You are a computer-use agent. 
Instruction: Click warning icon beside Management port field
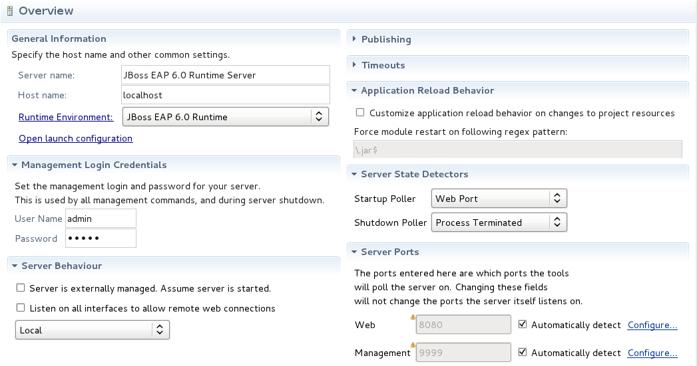point(413,345)
